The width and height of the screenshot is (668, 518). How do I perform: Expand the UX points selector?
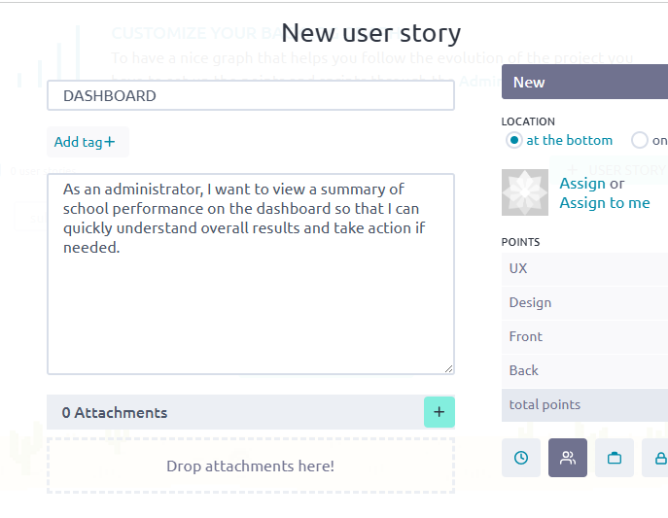(583, 268)
